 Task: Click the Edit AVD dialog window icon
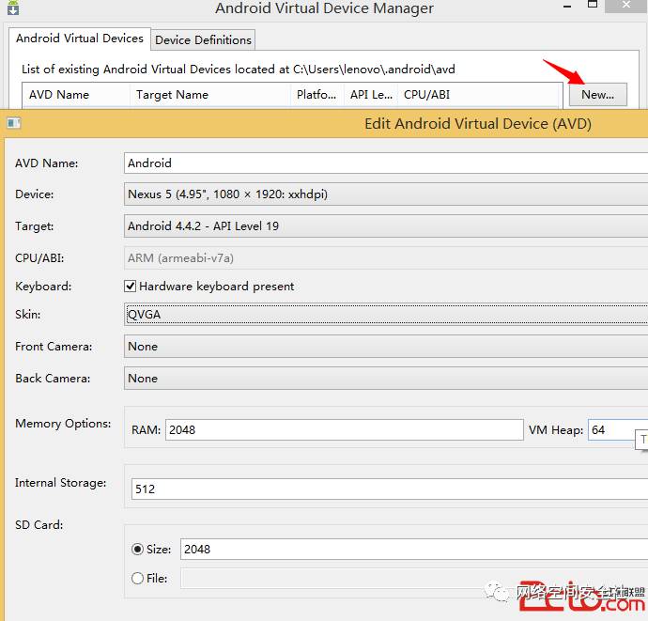pyautogui.click(x=14, y=123)
